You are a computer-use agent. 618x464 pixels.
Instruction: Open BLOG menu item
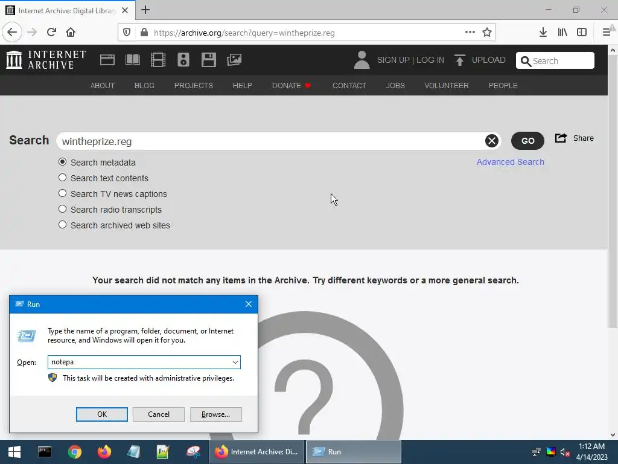pos(144,86)
